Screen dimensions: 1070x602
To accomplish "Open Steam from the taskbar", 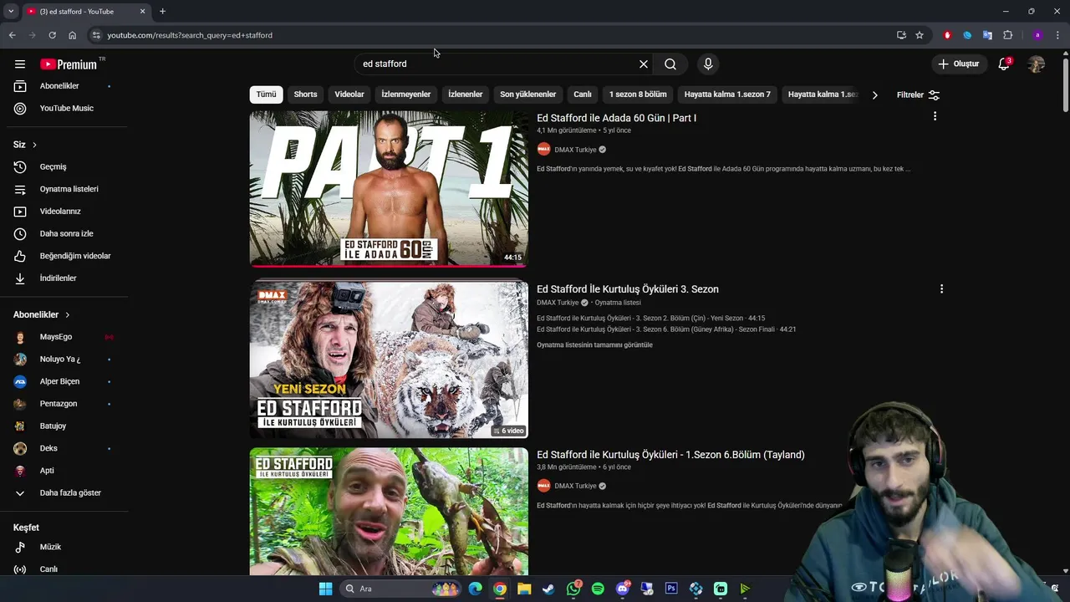I will (x=548, y=589).
